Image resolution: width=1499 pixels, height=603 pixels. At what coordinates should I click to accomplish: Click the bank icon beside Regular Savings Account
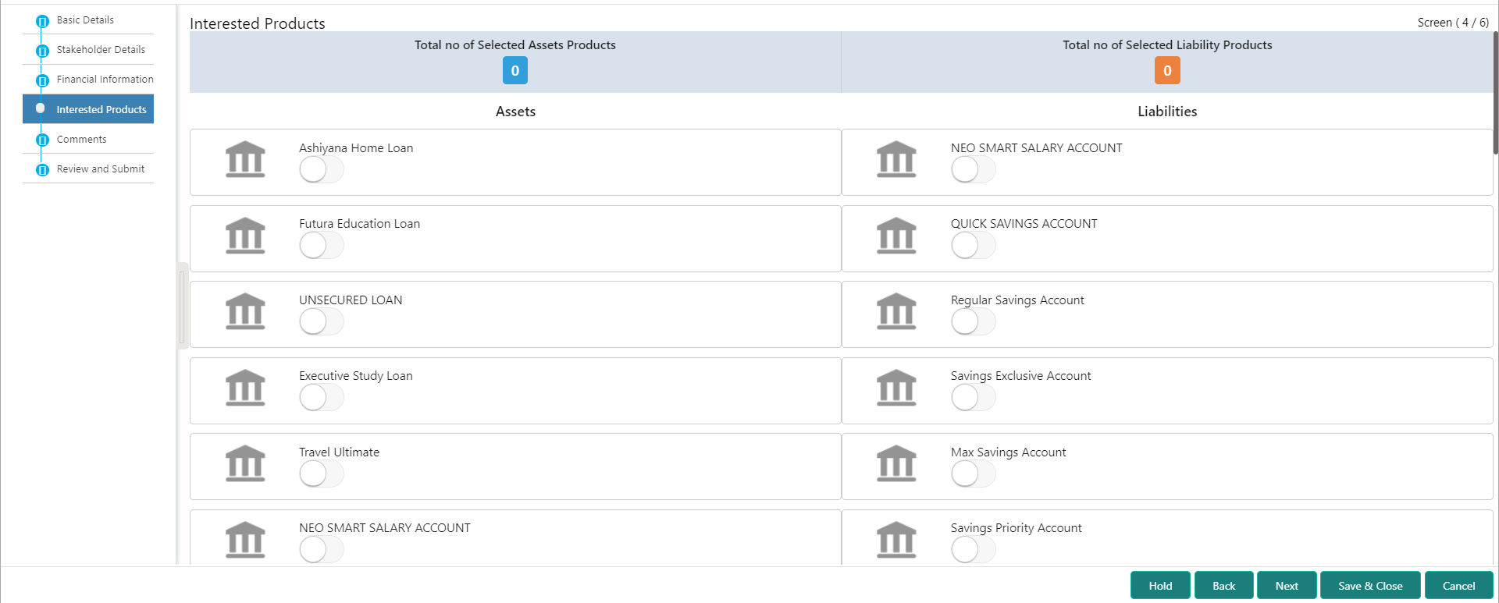[896, 311]
